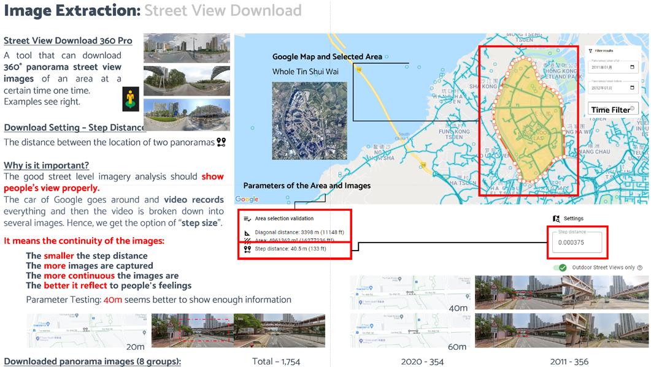Click the 'Area selection validation' title
The image size is (651, 367).
click(284, 219)
